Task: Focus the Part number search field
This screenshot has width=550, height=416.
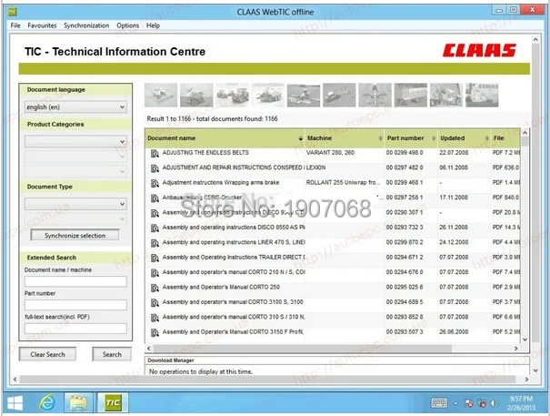Action: [75, 305]
